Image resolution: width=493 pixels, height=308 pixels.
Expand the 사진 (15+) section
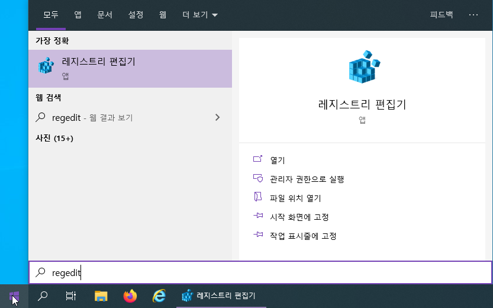(54, 138)
